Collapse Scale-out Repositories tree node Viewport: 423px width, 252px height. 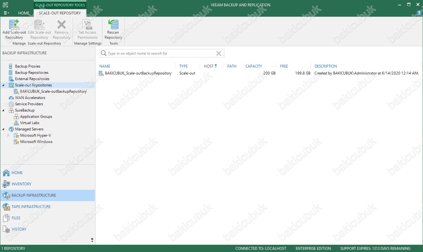[3, 85]
